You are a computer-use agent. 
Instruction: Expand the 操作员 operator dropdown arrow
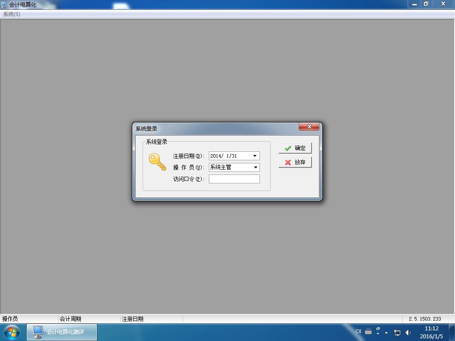pos(255,167)
